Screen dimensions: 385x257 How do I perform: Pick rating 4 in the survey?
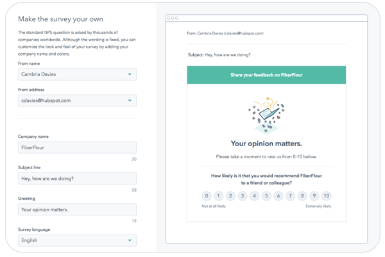[x=254, y=196]
